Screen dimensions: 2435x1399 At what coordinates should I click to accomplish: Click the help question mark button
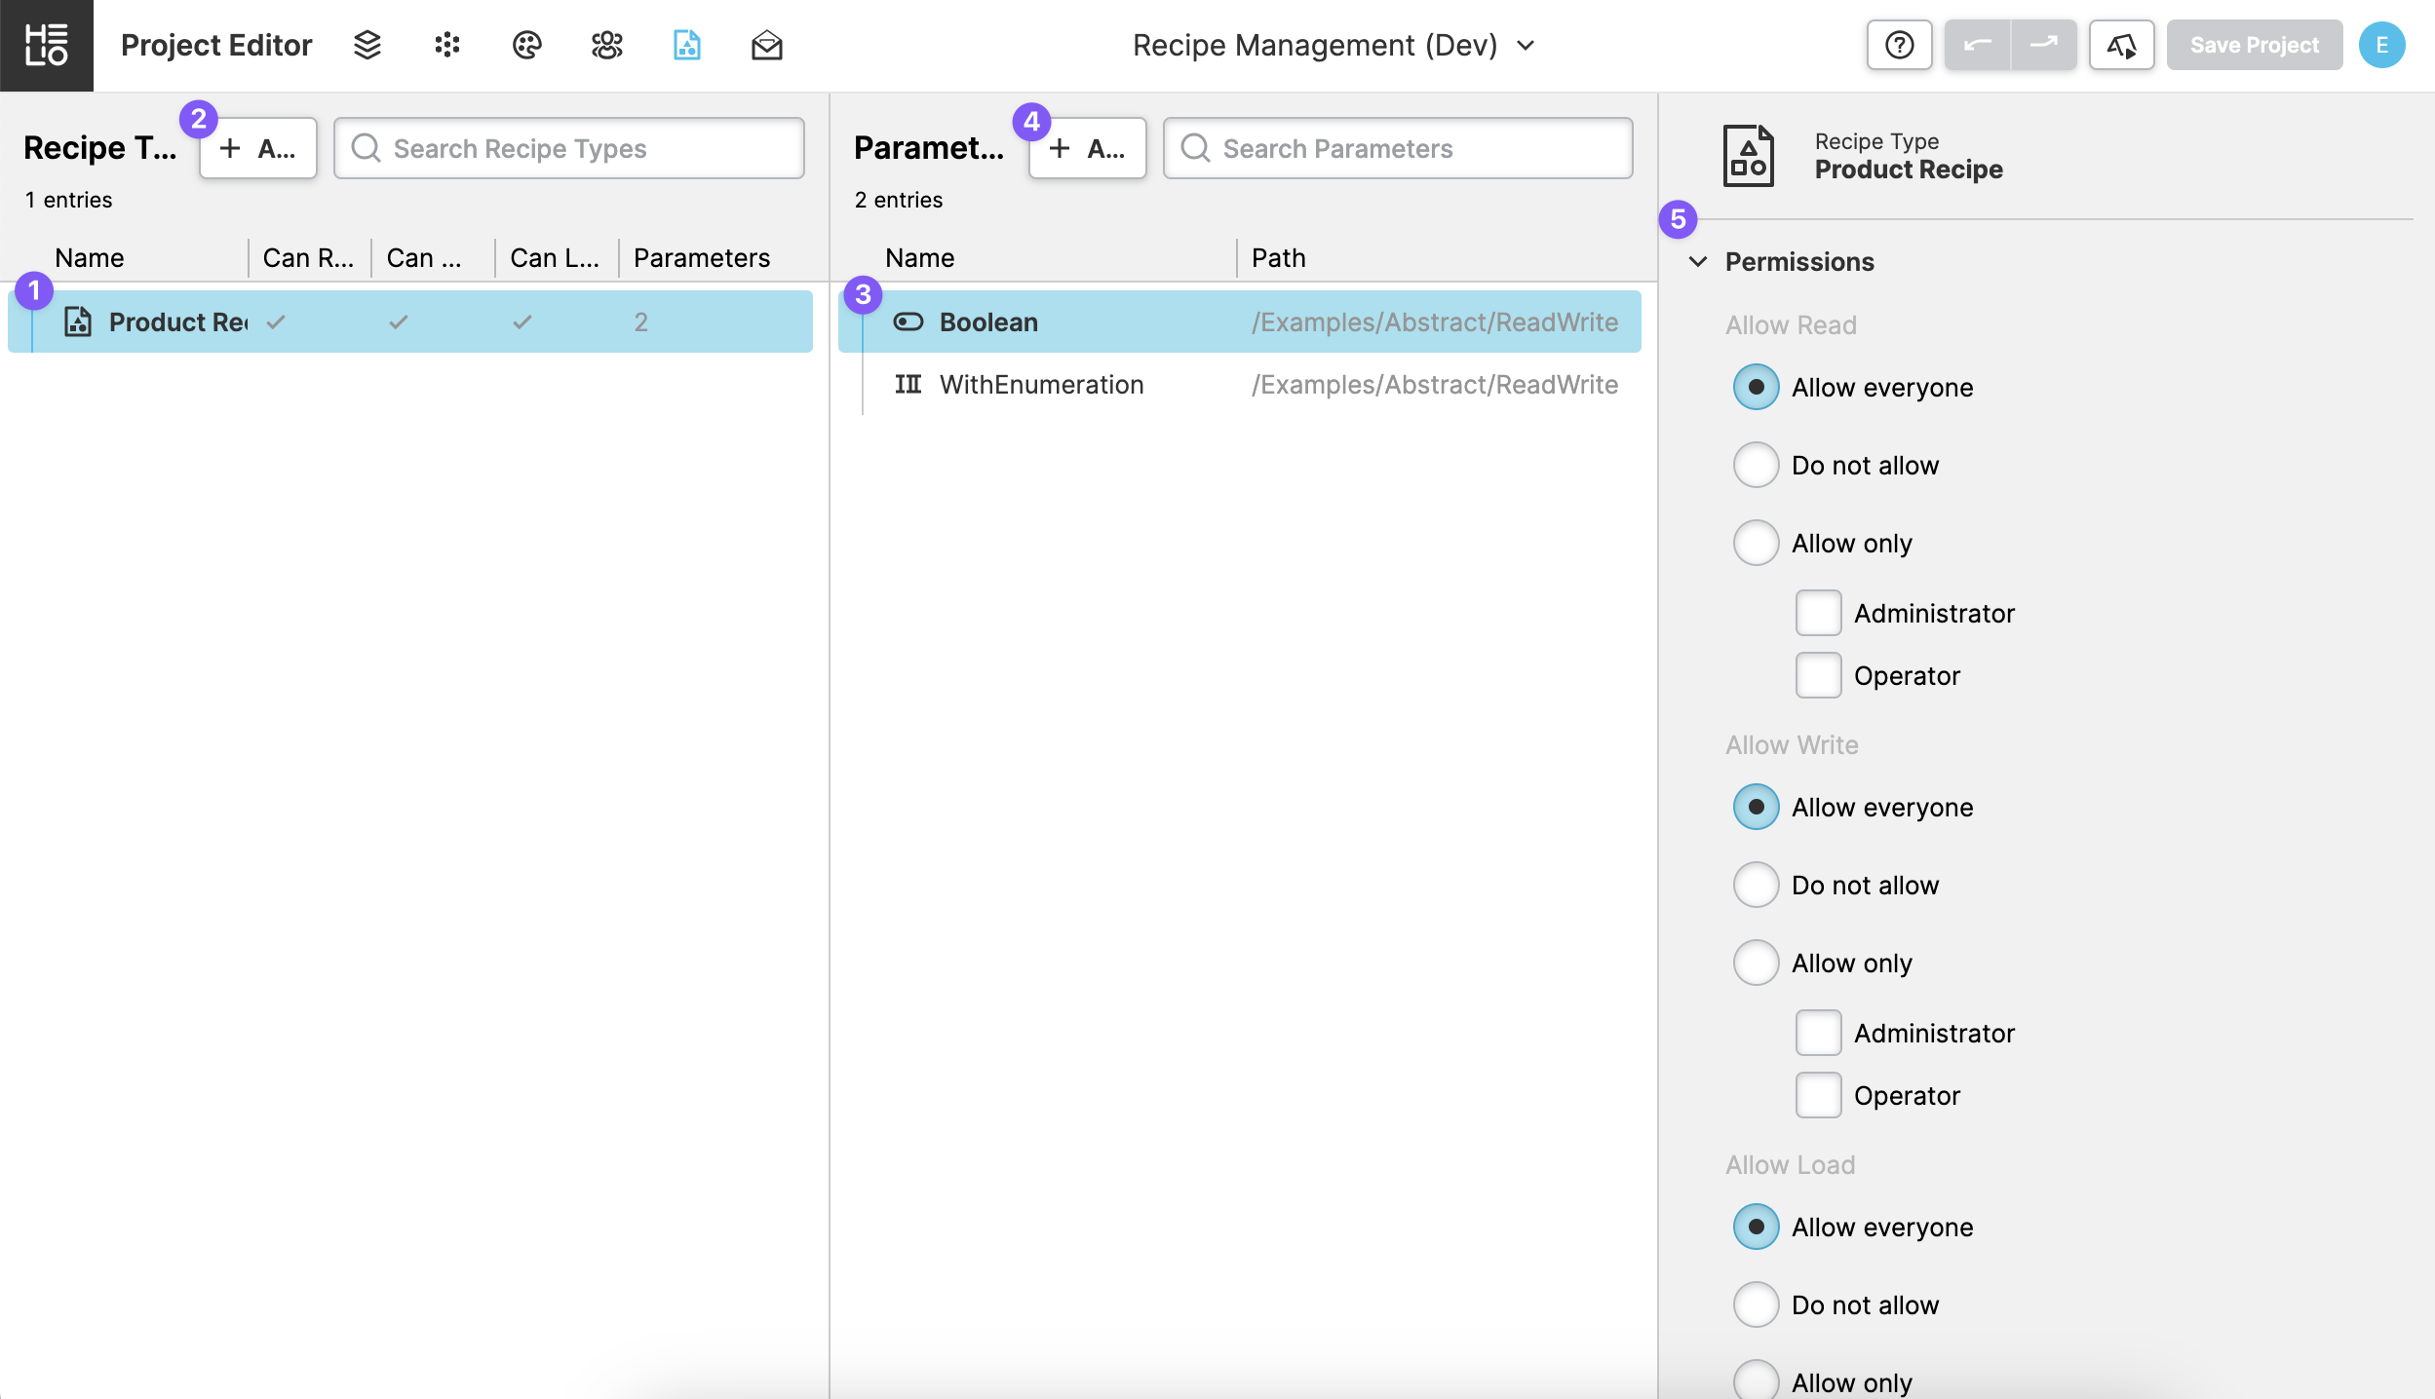[x=1899, y=45]
